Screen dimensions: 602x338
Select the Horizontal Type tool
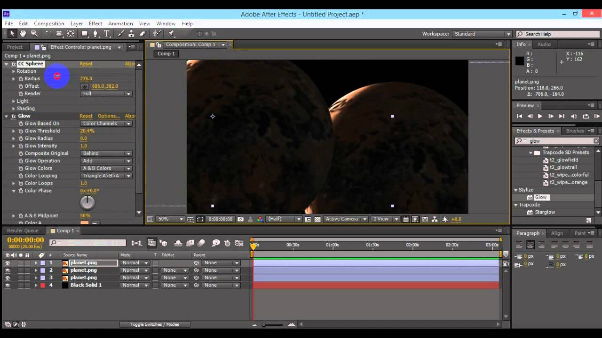click(x=107, y=33)
